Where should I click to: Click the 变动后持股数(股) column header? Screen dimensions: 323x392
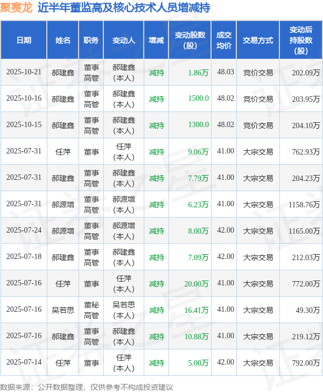point(301,40)
